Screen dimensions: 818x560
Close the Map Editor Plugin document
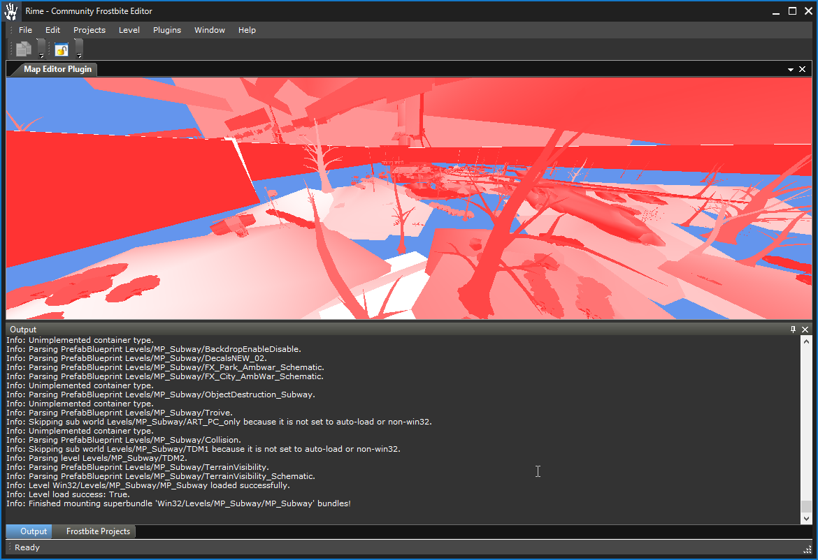tap(803, 69)
